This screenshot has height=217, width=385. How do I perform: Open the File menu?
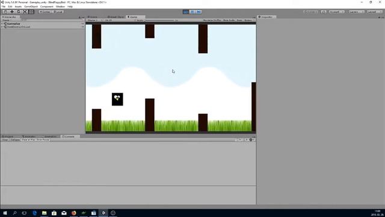click(x=4, y=7)
